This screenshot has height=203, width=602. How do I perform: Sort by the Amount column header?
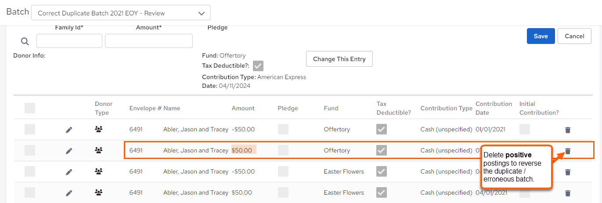click(243, 108)
